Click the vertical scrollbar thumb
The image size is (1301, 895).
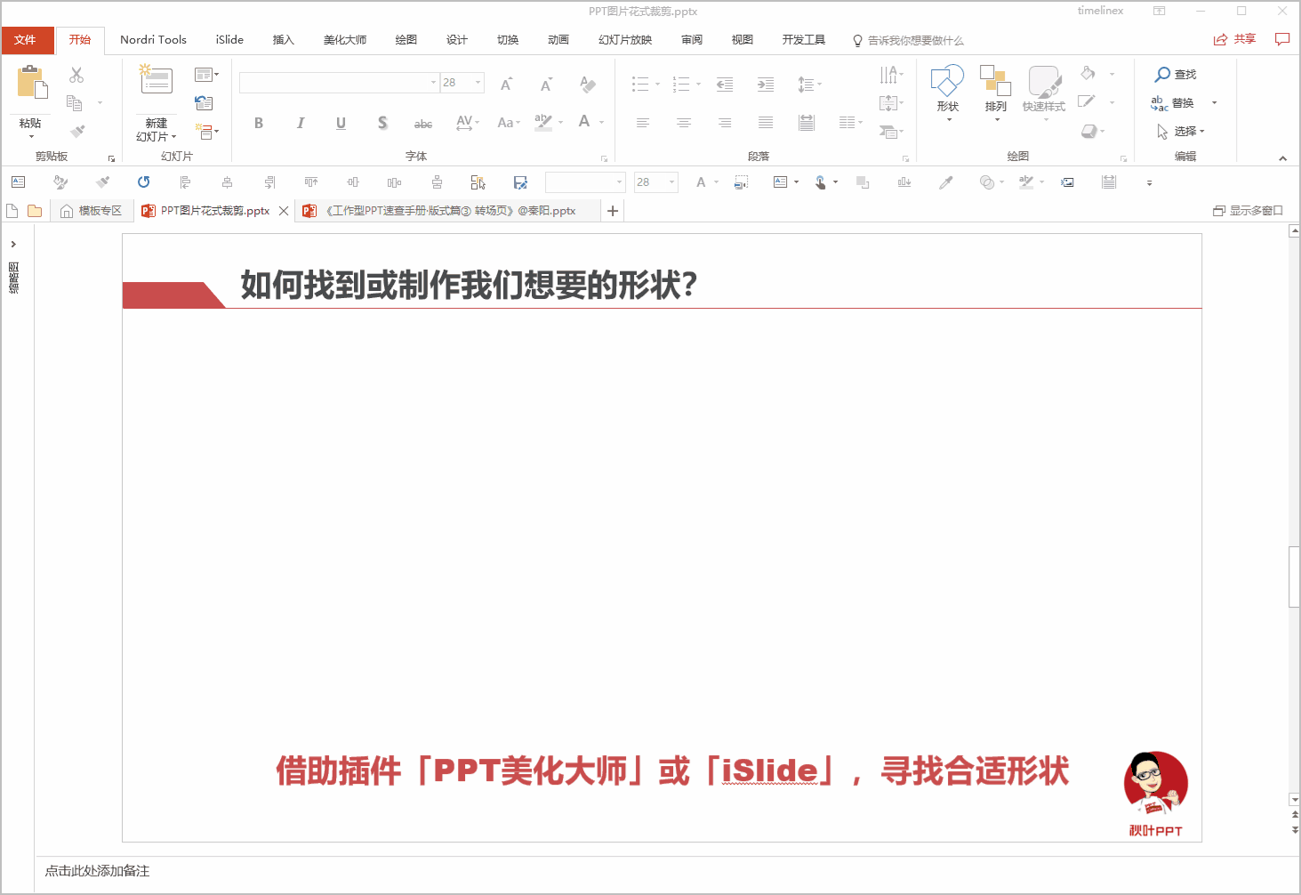pyautogui.click(x=1294, y=577)
